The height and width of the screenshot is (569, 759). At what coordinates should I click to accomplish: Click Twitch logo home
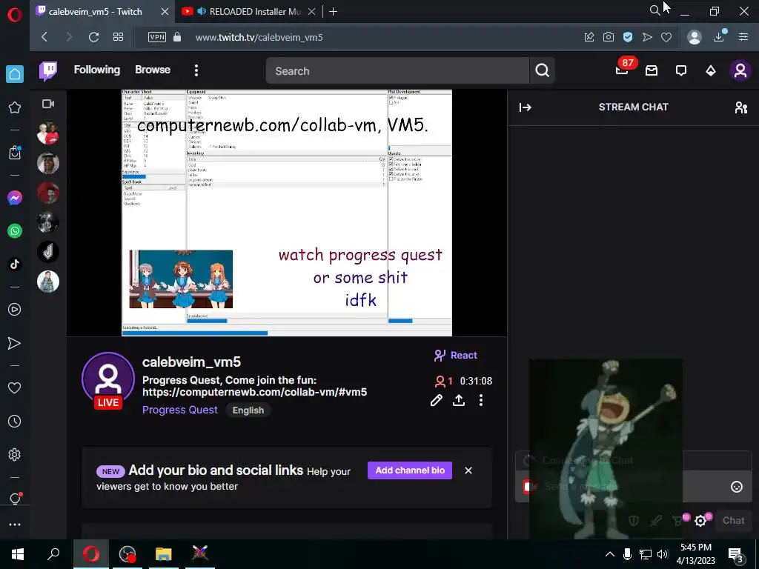[x=48, y=70]
